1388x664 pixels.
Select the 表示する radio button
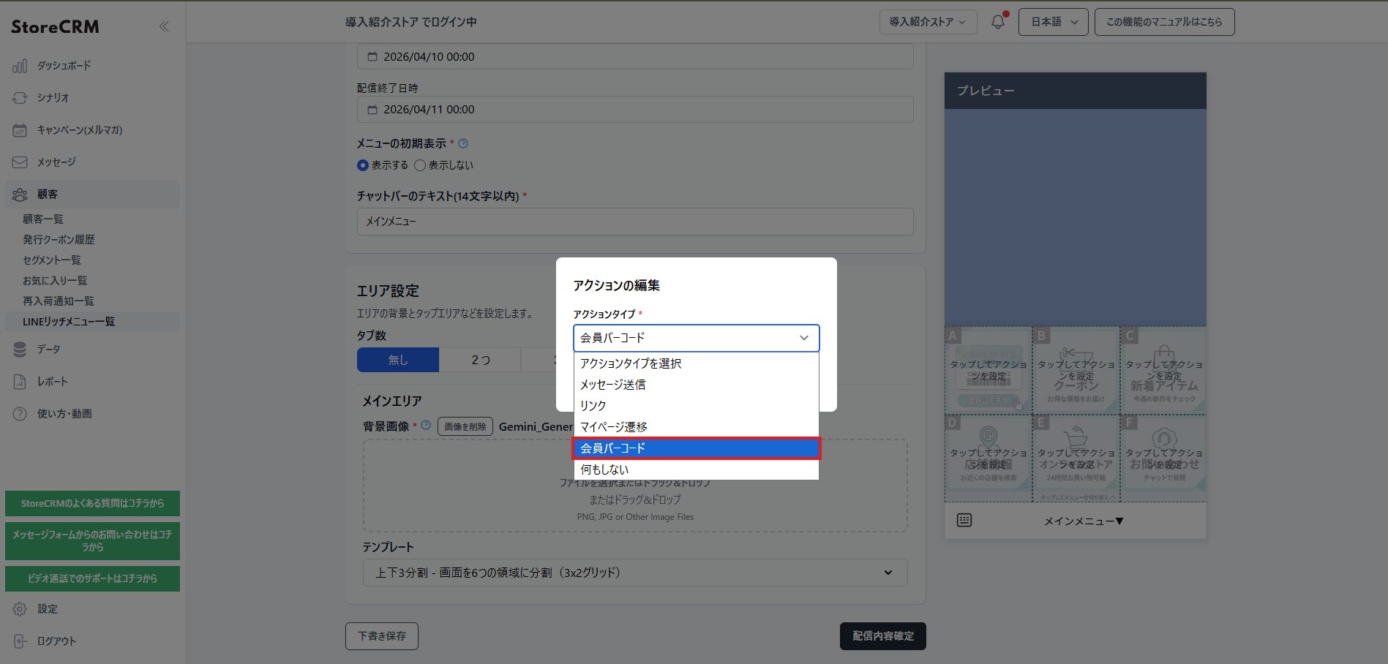pos(363,165)
